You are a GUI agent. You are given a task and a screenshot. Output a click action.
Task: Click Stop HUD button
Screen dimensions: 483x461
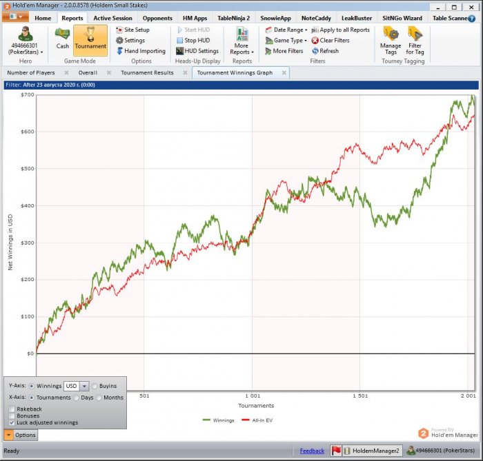(x=193, y=40)
